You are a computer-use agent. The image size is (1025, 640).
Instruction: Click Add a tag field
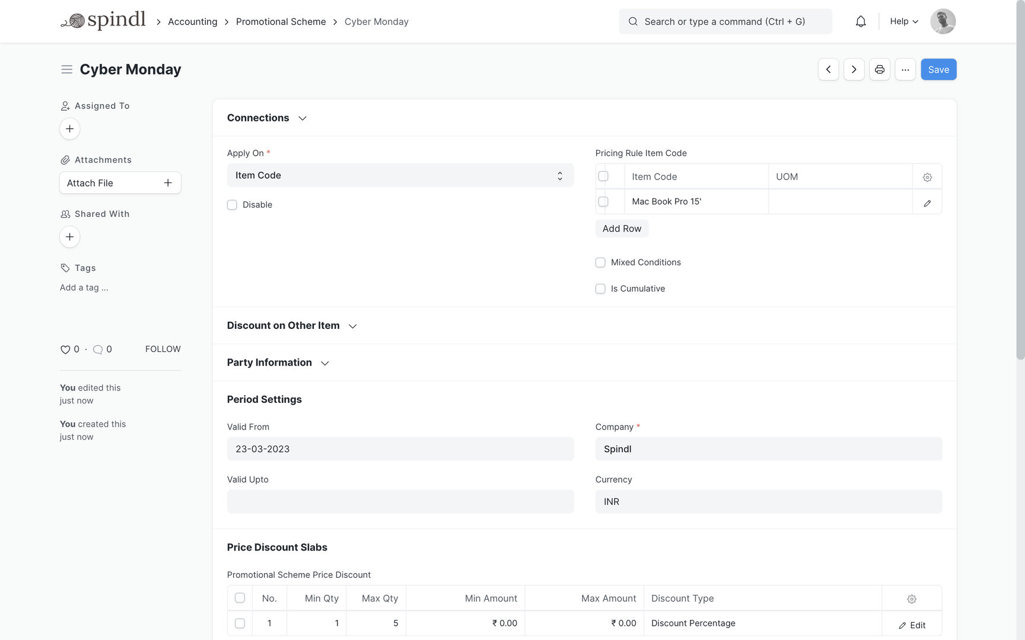point(84,287)
